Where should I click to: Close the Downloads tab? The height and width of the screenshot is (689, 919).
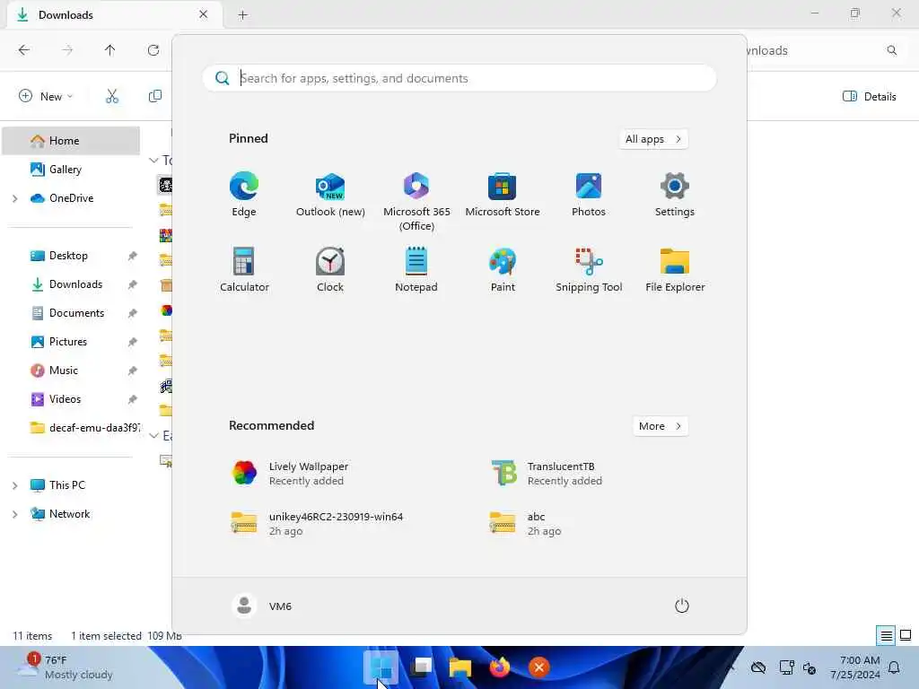pyautogui.click(x=204, y=14)
